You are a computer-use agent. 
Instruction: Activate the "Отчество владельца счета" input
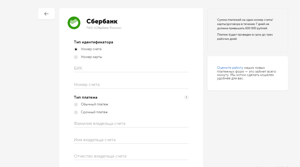pyautogui.click(x=131, y=156)
